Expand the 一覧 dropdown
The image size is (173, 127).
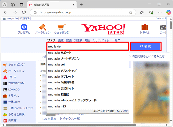click(116, 40)
